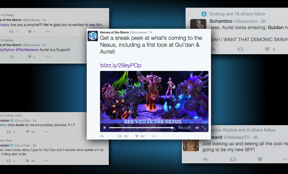The image size is (288, 174).
Task: Open more options on the center tweet
Action: pos(154,136)
